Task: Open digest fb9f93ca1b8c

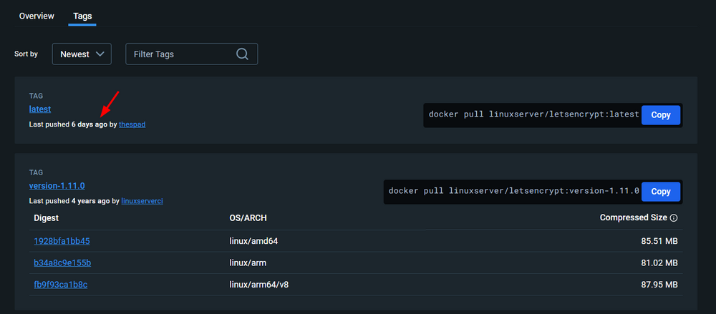Action: tap(61, 285)
